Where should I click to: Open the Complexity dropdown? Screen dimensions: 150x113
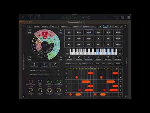coord(90,26)
